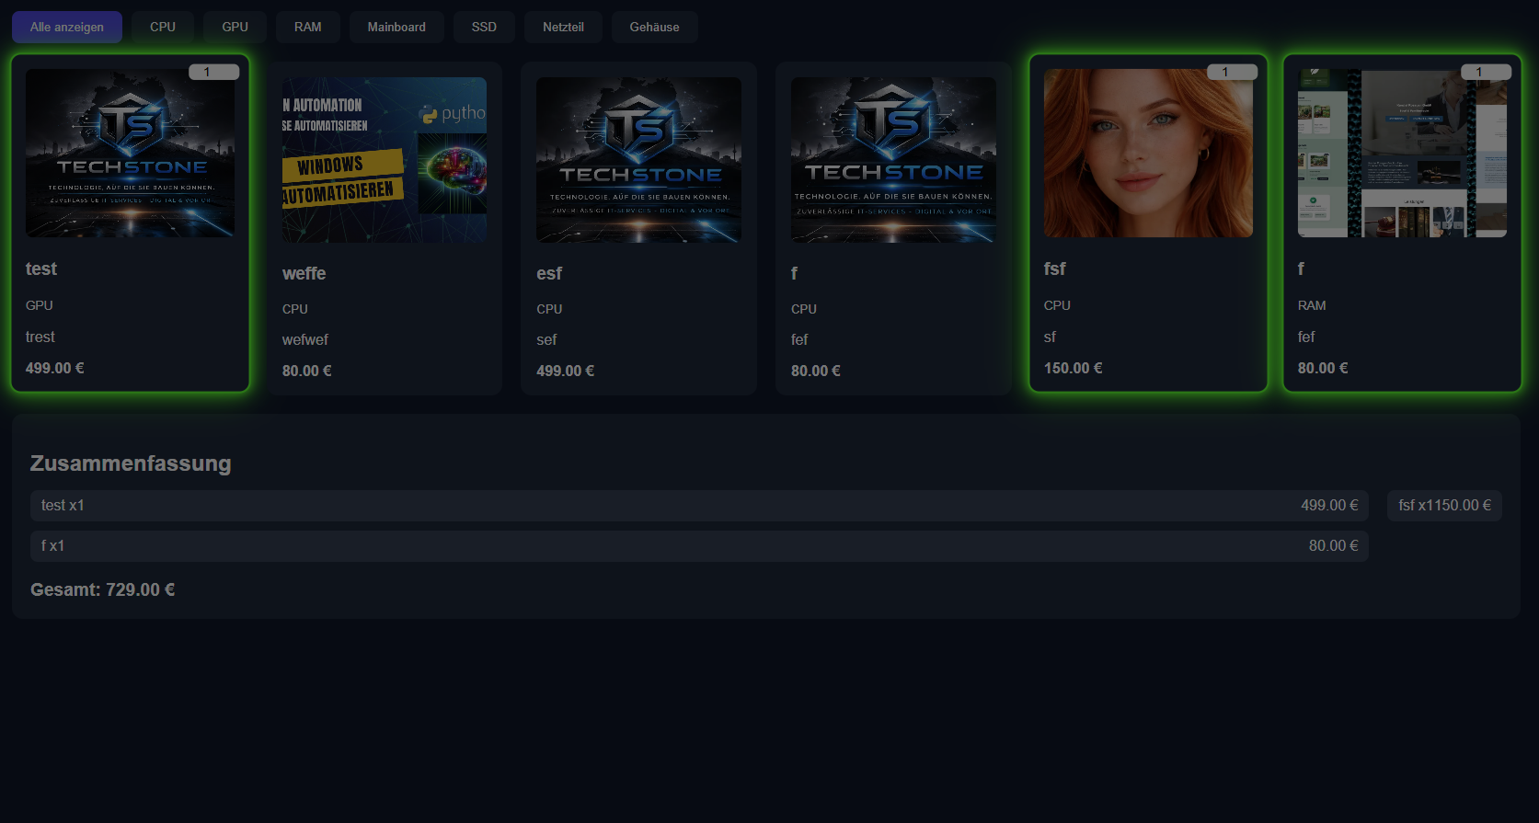Viewport: 1539px width, 823px height.
Task: Click the quantity badge on the RAM card
Action: pyautogui.click(x=1486, y=72)
